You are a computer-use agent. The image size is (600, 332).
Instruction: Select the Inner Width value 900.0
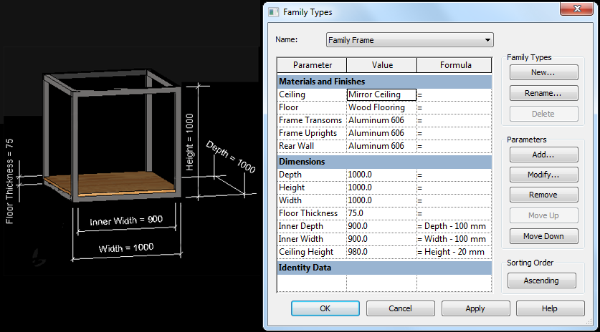pyautogui.click(x=381, y=239)
